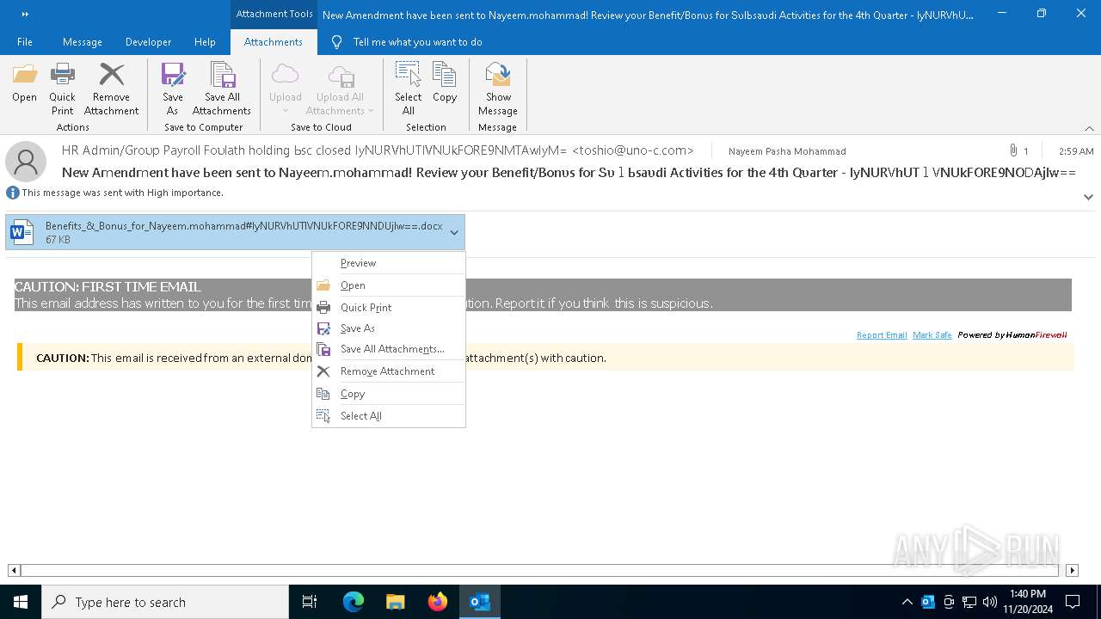
Task: Click the Mark Safe link
Action: click(932, 335)
